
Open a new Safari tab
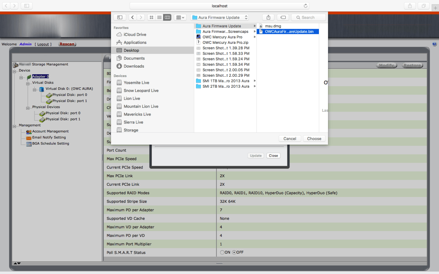pyautogui.click(x=435, y=8)
